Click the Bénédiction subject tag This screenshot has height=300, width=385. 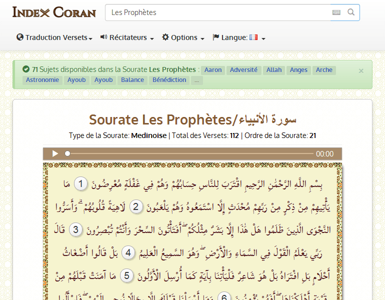[169, 80]
